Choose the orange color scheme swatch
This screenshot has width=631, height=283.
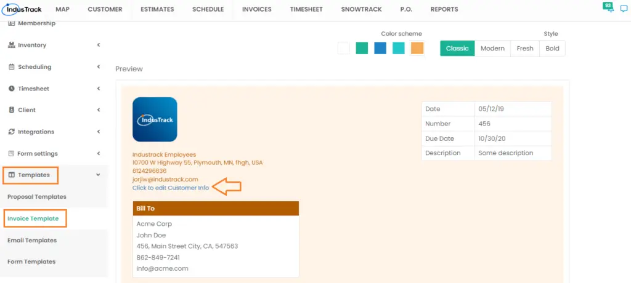417,48
